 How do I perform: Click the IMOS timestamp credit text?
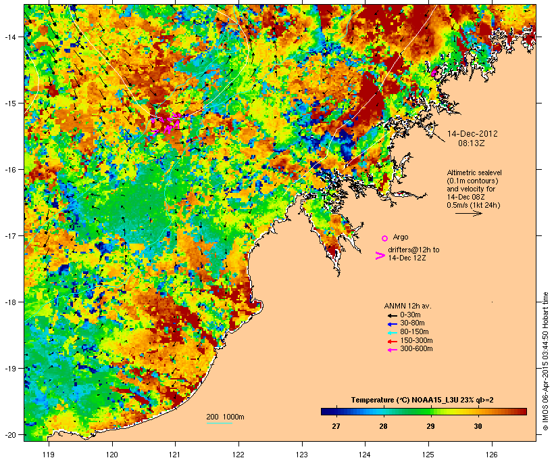pyautogui.click(x=545, y=361)
